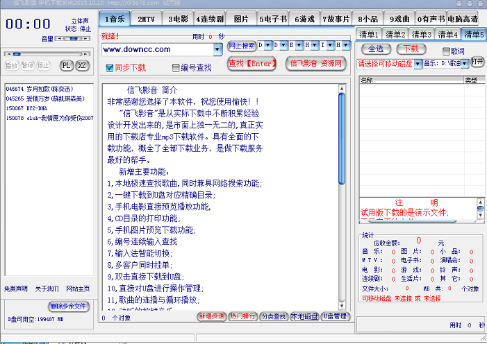
Task: Open the 7故事片 tab
Action: pos(336,19)
